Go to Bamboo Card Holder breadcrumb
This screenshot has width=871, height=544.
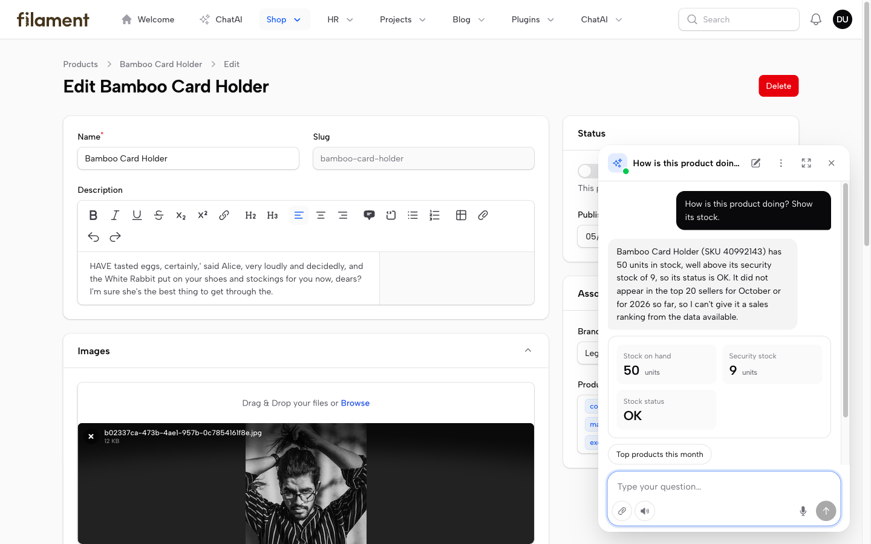(x=161, y=64)
